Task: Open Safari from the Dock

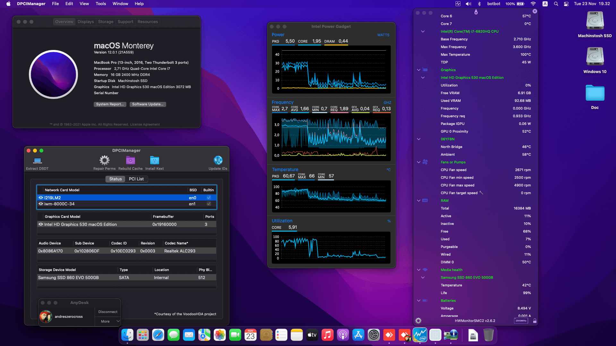Action: coord(158,335)
